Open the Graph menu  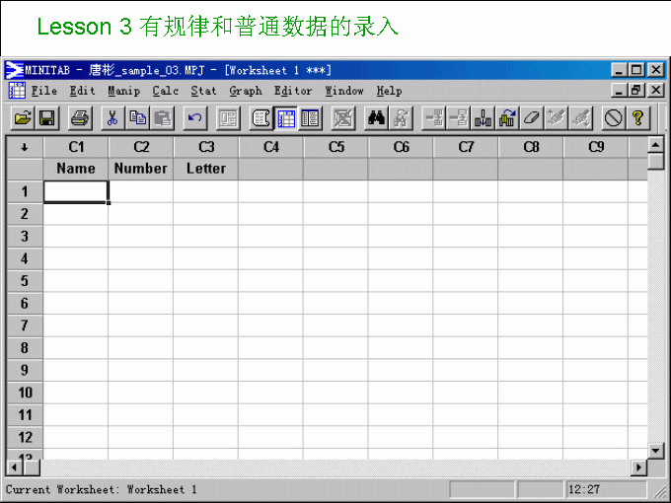pos(246,91)
